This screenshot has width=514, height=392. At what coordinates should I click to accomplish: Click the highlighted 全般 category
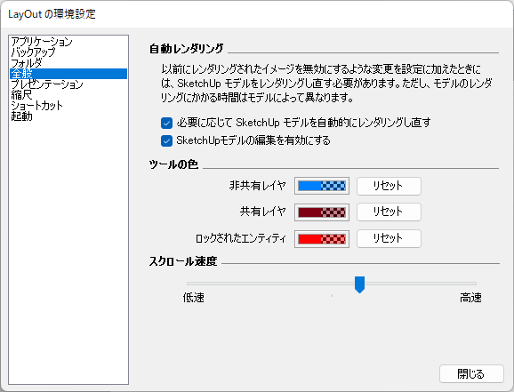click(68, 74)
